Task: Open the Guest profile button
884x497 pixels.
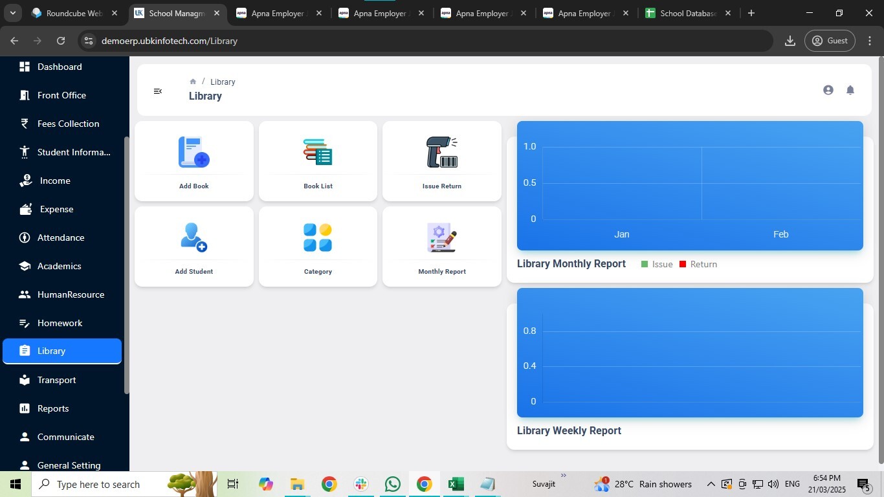Action: click(x=830, y=41)
